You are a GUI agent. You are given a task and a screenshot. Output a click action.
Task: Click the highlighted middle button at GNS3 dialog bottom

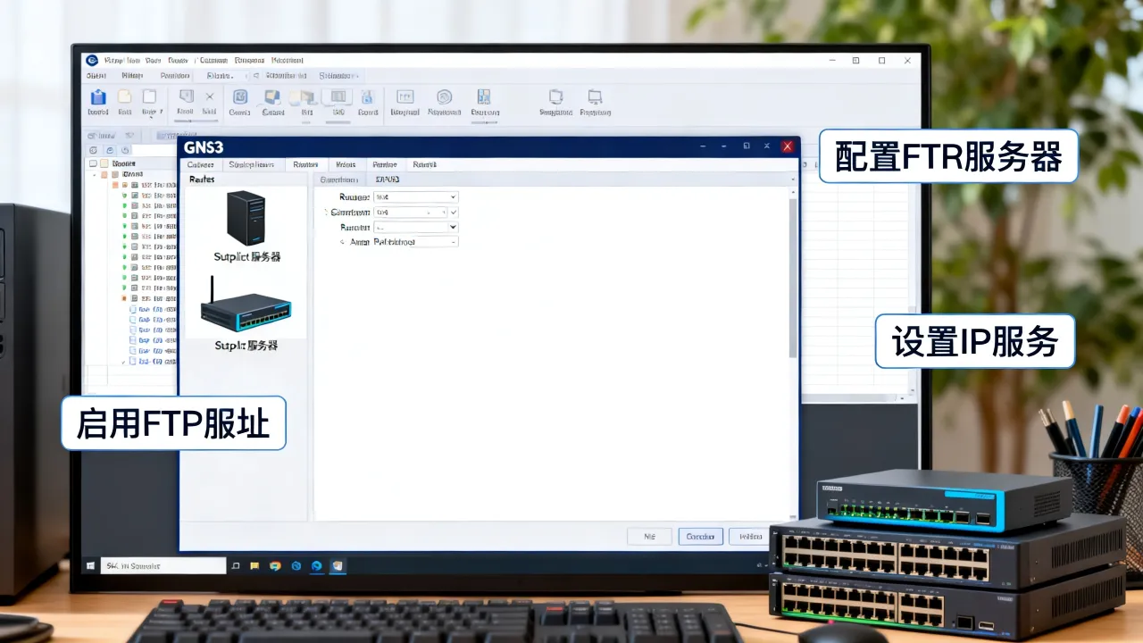(700, 537)
